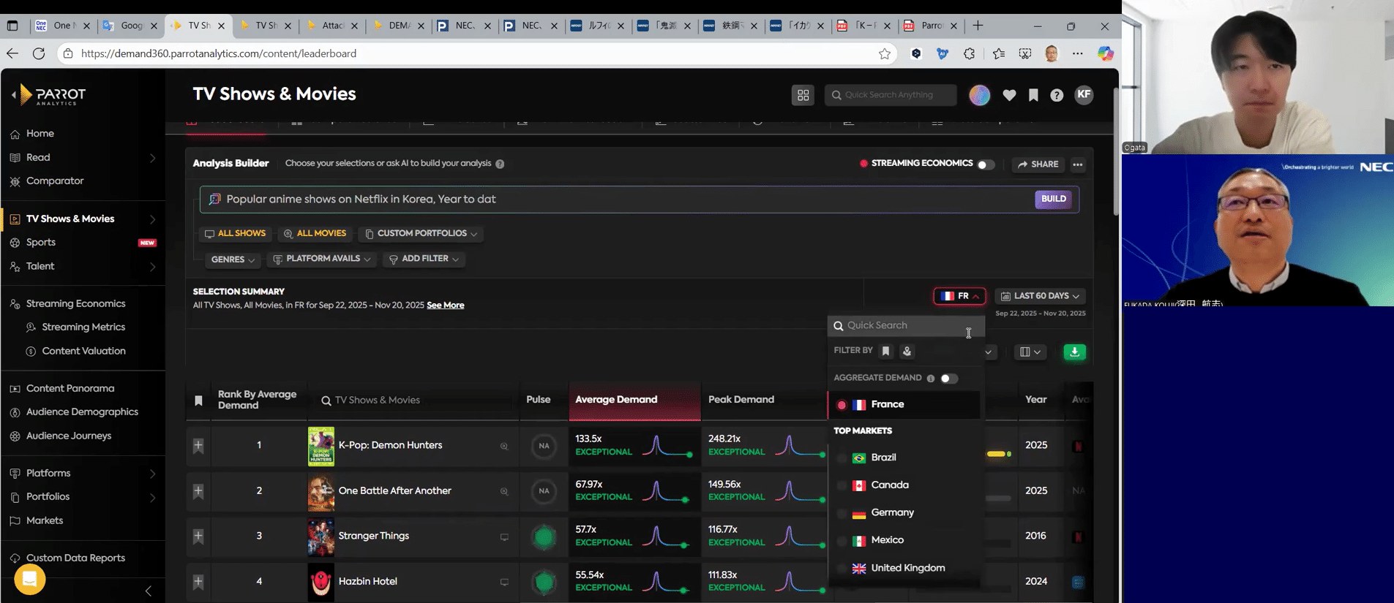Filter markets by bookmarked icon
The width and height of the screenshot is (1394, 603).
tap(885, 351)
